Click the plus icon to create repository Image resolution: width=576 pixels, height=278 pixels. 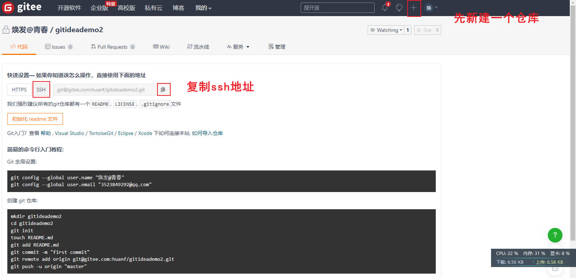[414, 8]
